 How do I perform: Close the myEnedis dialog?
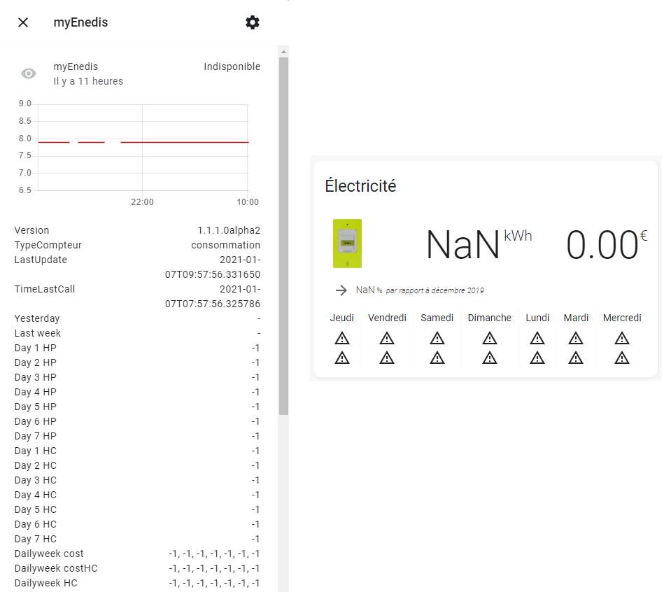click(23, 22)
